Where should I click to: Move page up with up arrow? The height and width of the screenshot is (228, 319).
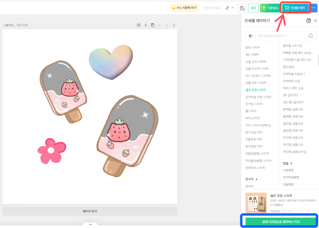coord(160,25)
